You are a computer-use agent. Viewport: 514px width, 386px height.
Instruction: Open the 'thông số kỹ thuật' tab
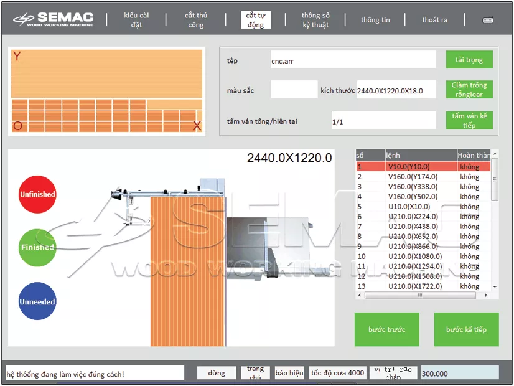315,20
